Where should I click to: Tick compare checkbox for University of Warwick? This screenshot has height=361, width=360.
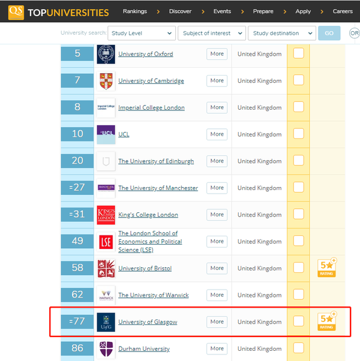pyautogui.click(x=299, y=294)
